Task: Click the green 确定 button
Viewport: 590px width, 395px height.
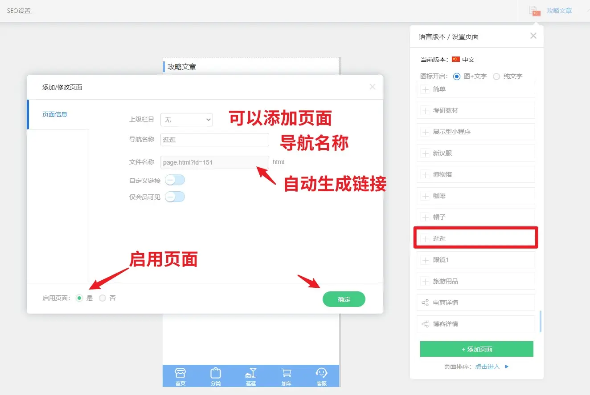Action: (x=344, y=299)
